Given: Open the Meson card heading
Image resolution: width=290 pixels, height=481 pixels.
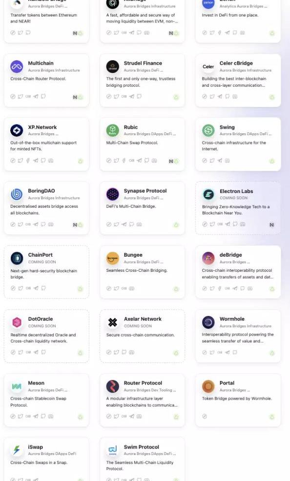Looking at the screenshot, I should tap(36, 383).
